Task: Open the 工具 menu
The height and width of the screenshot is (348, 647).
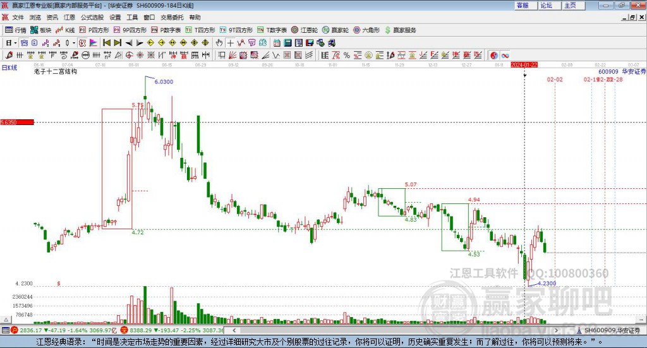Action: coord(132,17)
